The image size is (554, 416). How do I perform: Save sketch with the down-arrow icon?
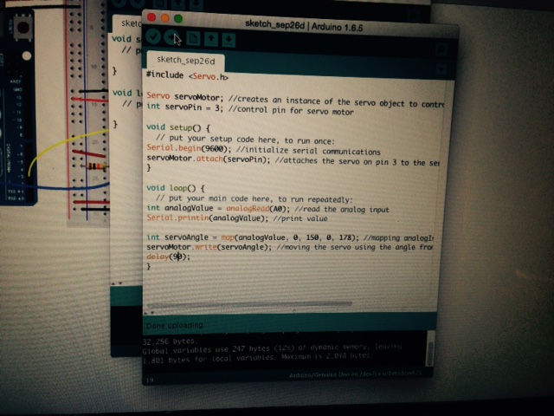pos(229,40)
